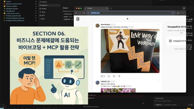Click Continue with Instagram login button

[x=176, y=41]
